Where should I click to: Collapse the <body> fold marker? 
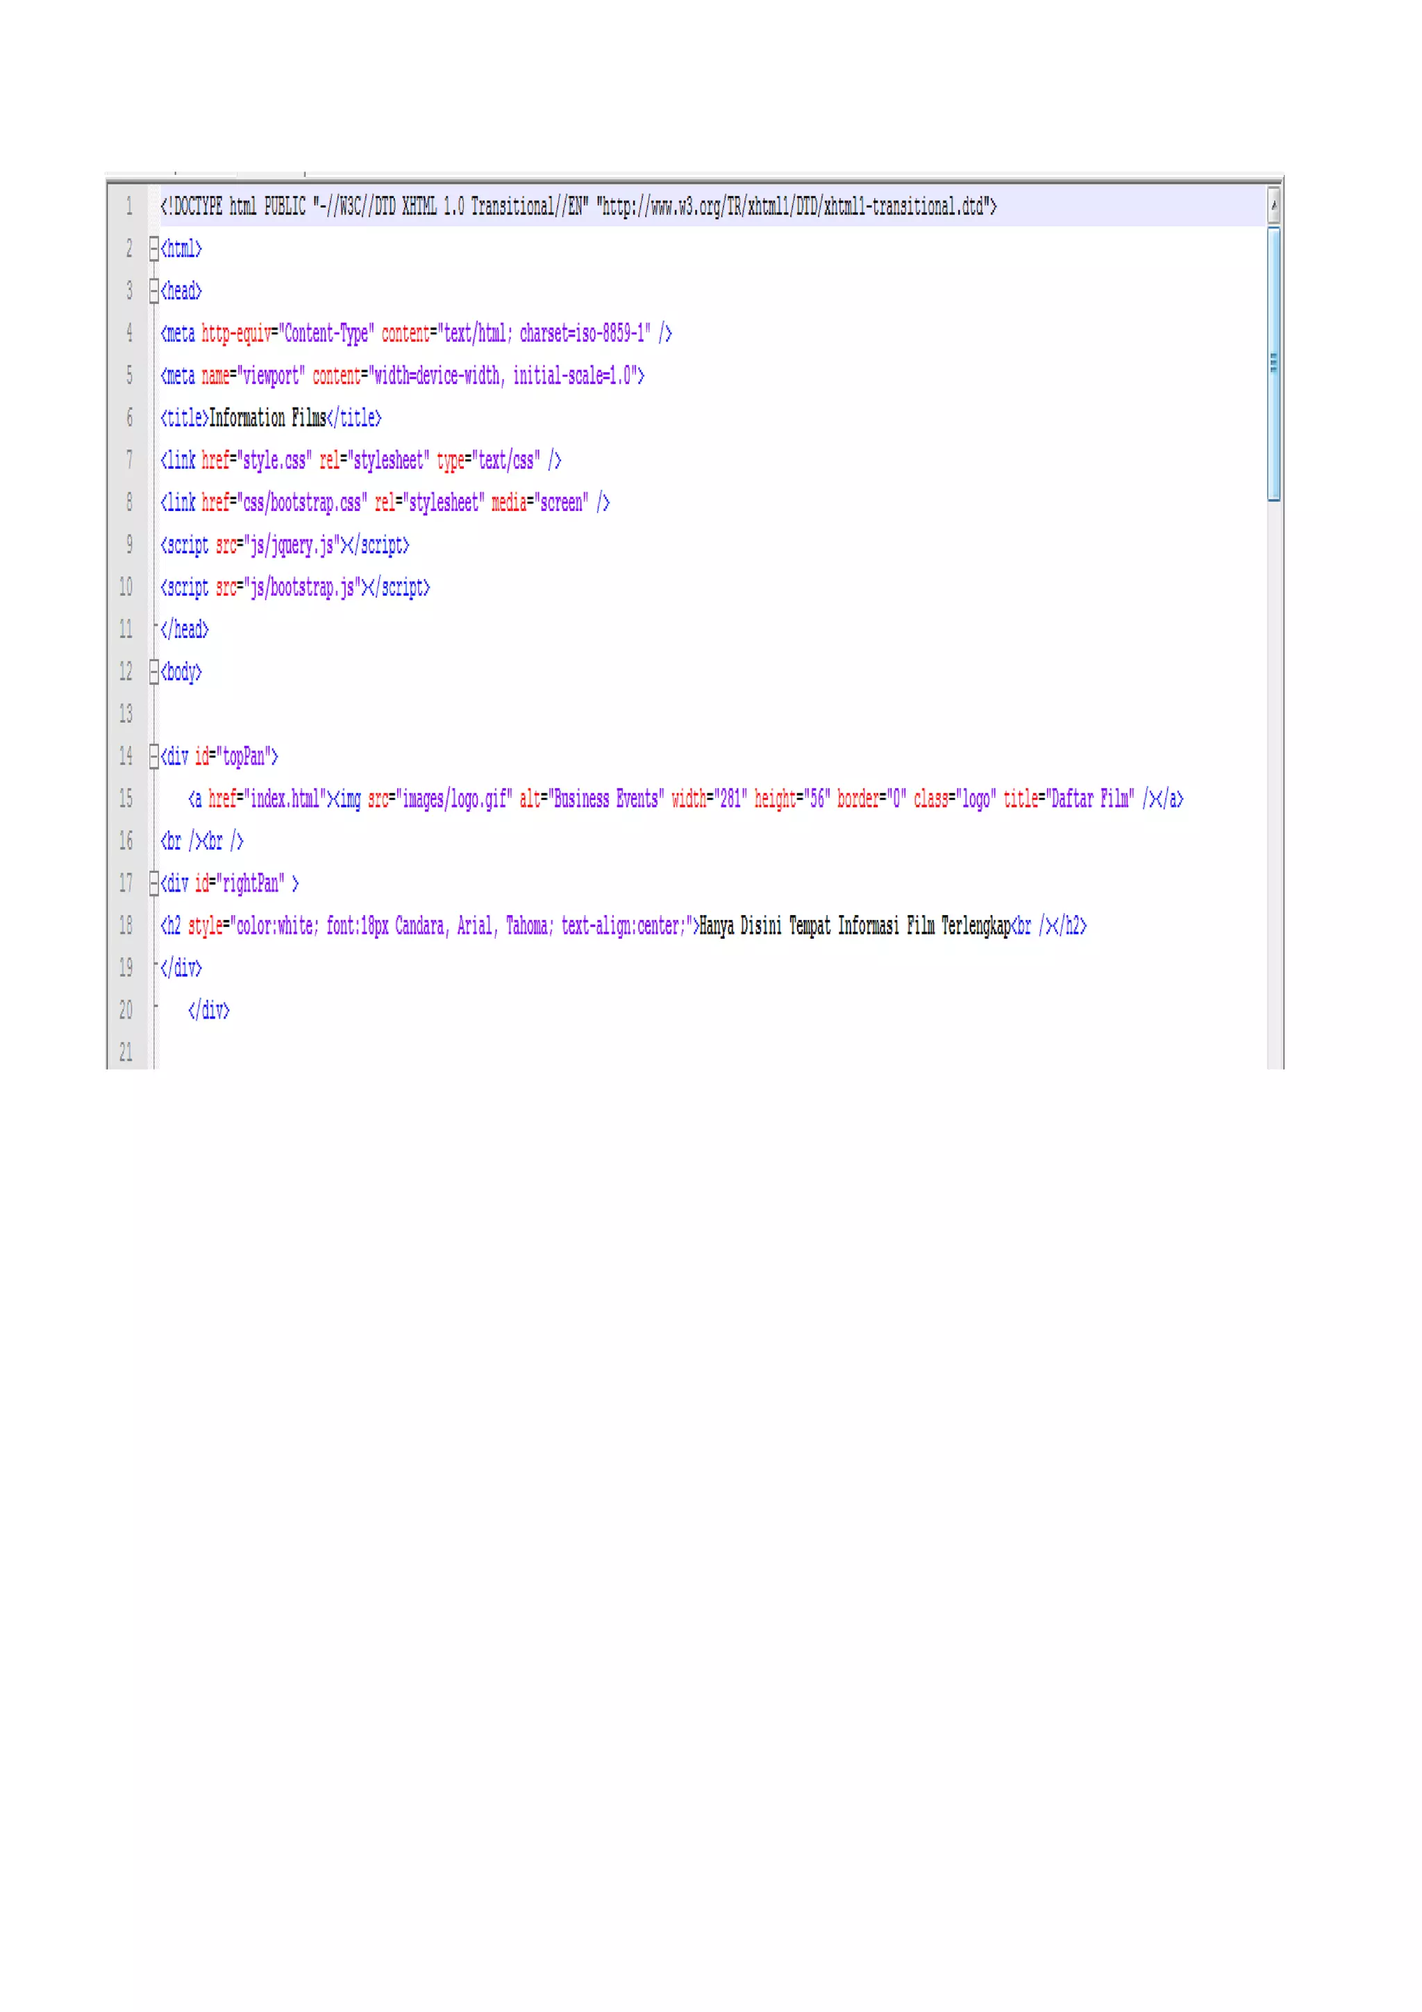coord(153,672)
